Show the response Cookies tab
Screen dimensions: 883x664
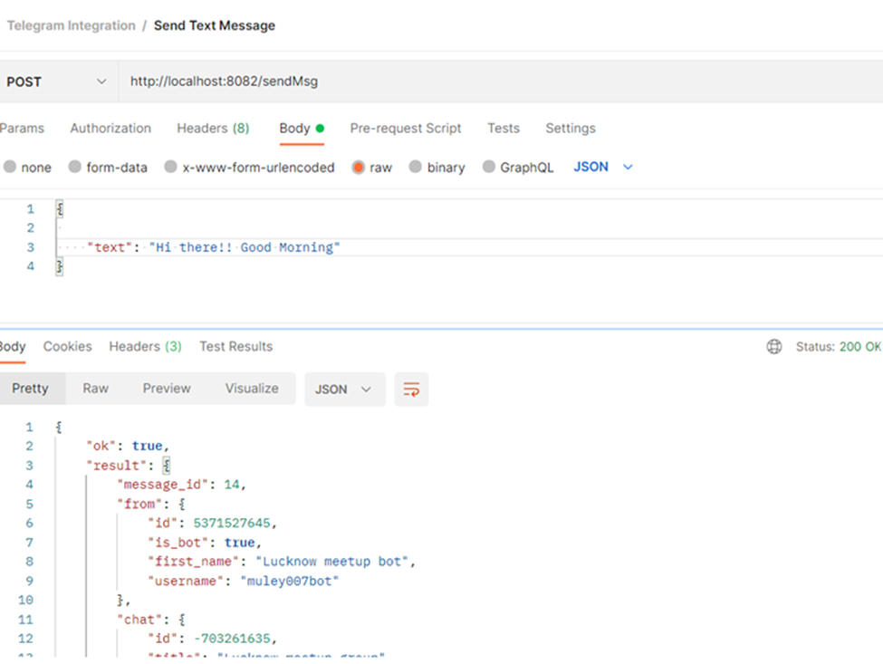click(68, 347)
